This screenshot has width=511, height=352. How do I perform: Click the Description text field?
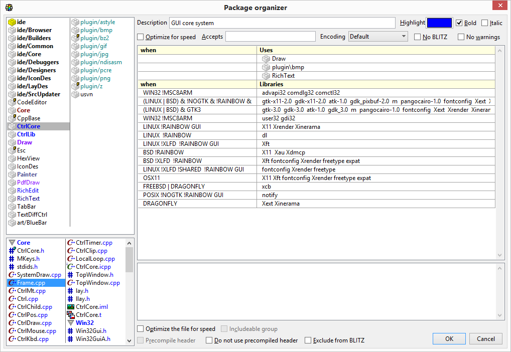(x=282, y=23)
